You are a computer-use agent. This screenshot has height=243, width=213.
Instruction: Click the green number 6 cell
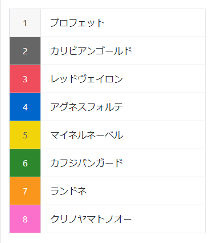(x=25, y=163)
